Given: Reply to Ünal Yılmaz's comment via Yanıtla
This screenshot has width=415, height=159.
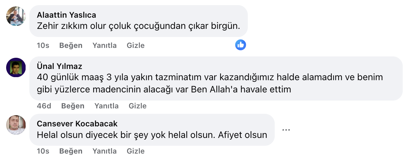Looking at the screenshot, I should pyautogui.click(x=106, y=106).
